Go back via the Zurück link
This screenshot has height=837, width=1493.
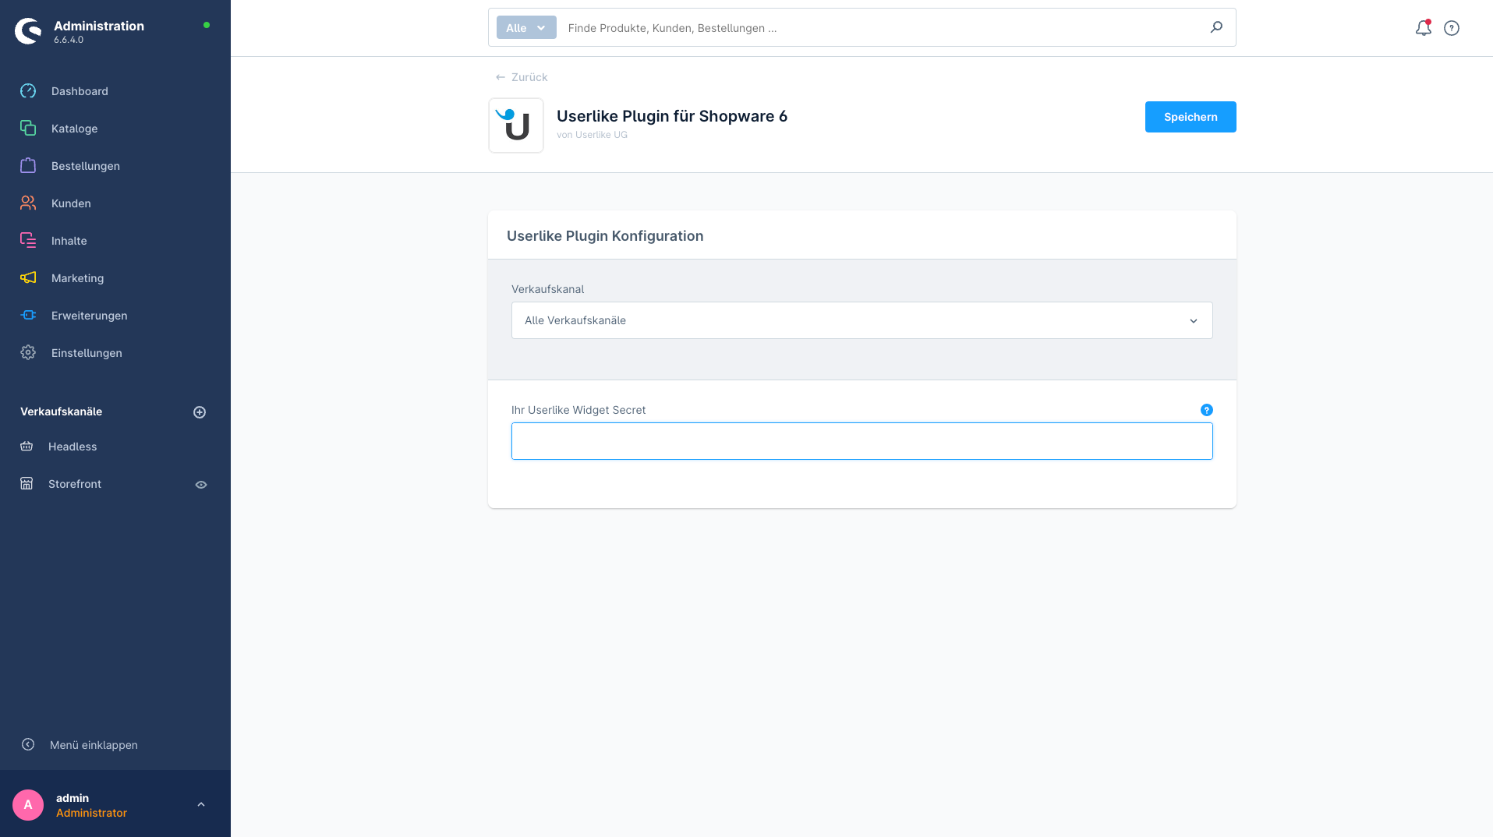(x=522, y=77)
